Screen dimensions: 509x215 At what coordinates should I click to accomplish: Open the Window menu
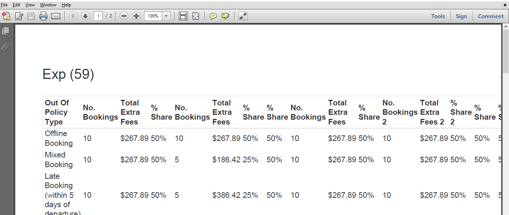pos(48,5)
